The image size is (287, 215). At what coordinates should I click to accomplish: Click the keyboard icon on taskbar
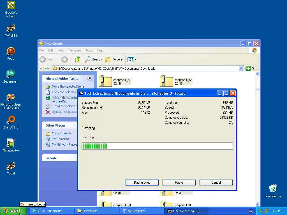pos(251,211)
